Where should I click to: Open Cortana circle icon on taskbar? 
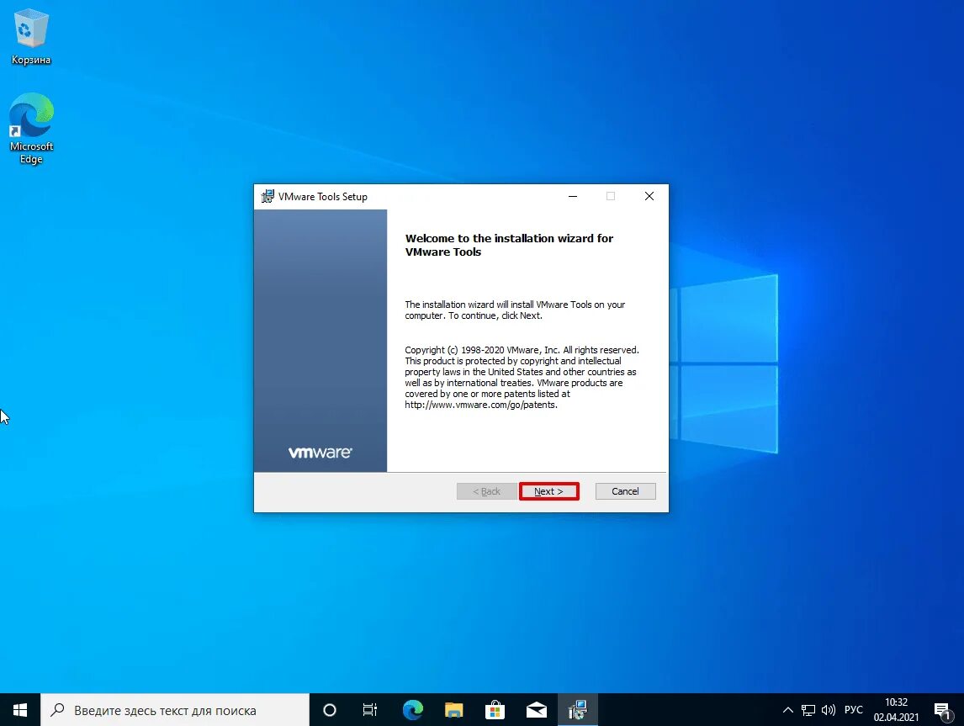tap(330, 710)
